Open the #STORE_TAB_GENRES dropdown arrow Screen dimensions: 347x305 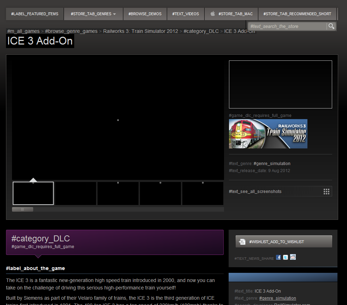pyautogui.click(x=114, y=14)
